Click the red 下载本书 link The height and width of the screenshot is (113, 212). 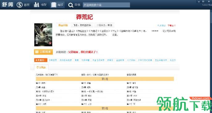172,26
